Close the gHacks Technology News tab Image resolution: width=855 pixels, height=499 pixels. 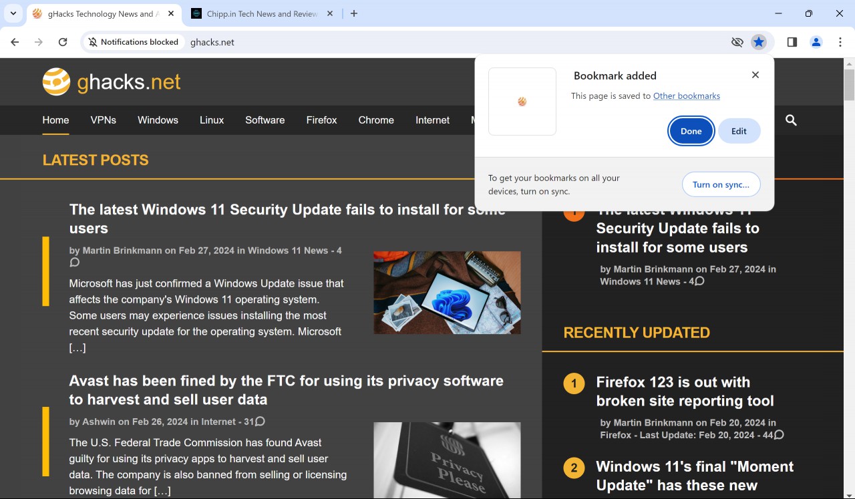(172, 13)
